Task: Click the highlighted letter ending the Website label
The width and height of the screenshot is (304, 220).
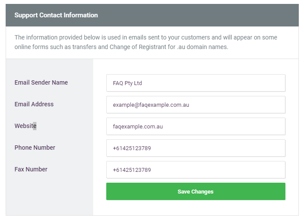Action: pyautogui.click(x=35, y=126)
